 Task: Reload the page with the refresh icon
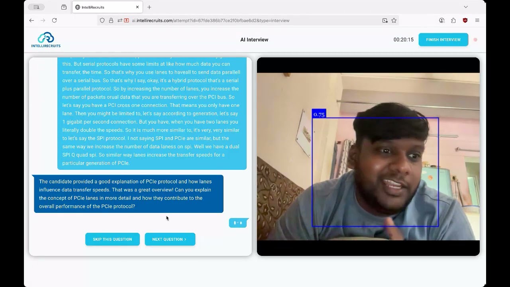(54, 20)
